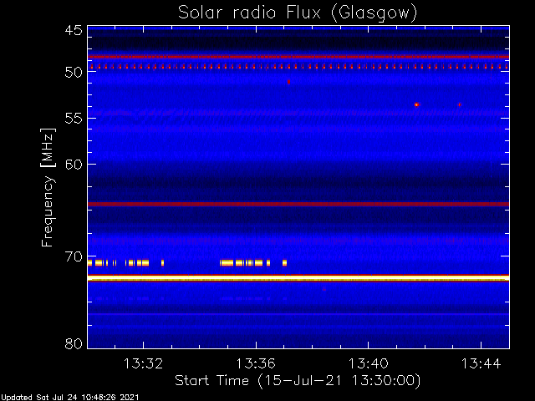Click the title "Solar radio Flux (Glasgow)"
Image resolution: width=535 pixels, height=401 pixels.
(298, 13)
